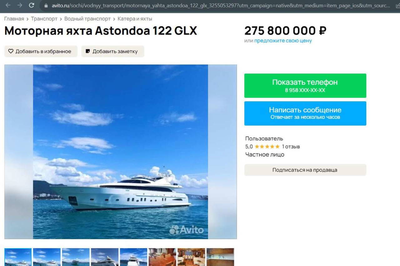400x266 pixels.
Task: Click the browser back arrow
Action: click(8, 5)
